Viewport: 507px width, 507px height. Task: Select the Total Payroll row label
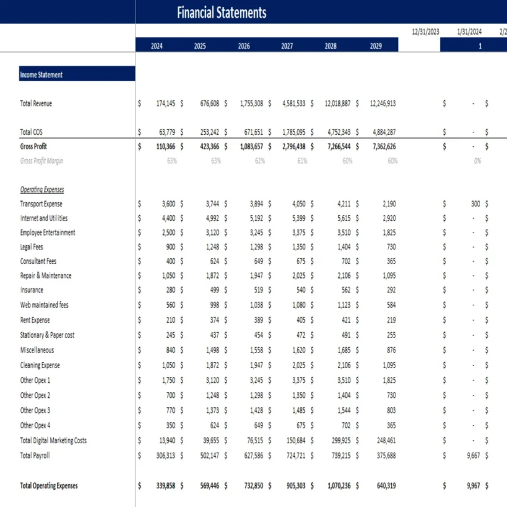pos(35,455)
